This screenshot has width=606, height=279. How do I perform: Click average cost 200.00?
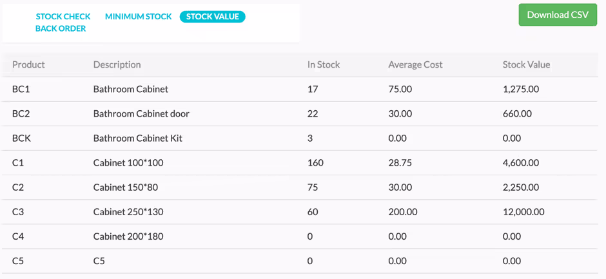click(x=403, y=212)
